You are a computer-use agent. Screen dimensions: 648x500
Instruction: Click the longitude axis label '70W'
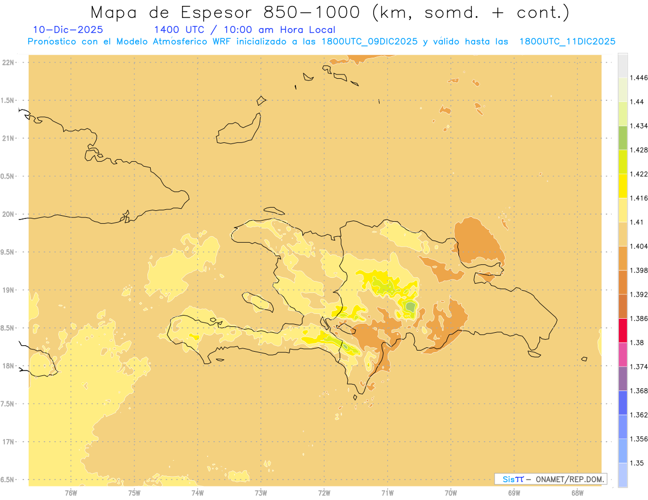(451, 492)
